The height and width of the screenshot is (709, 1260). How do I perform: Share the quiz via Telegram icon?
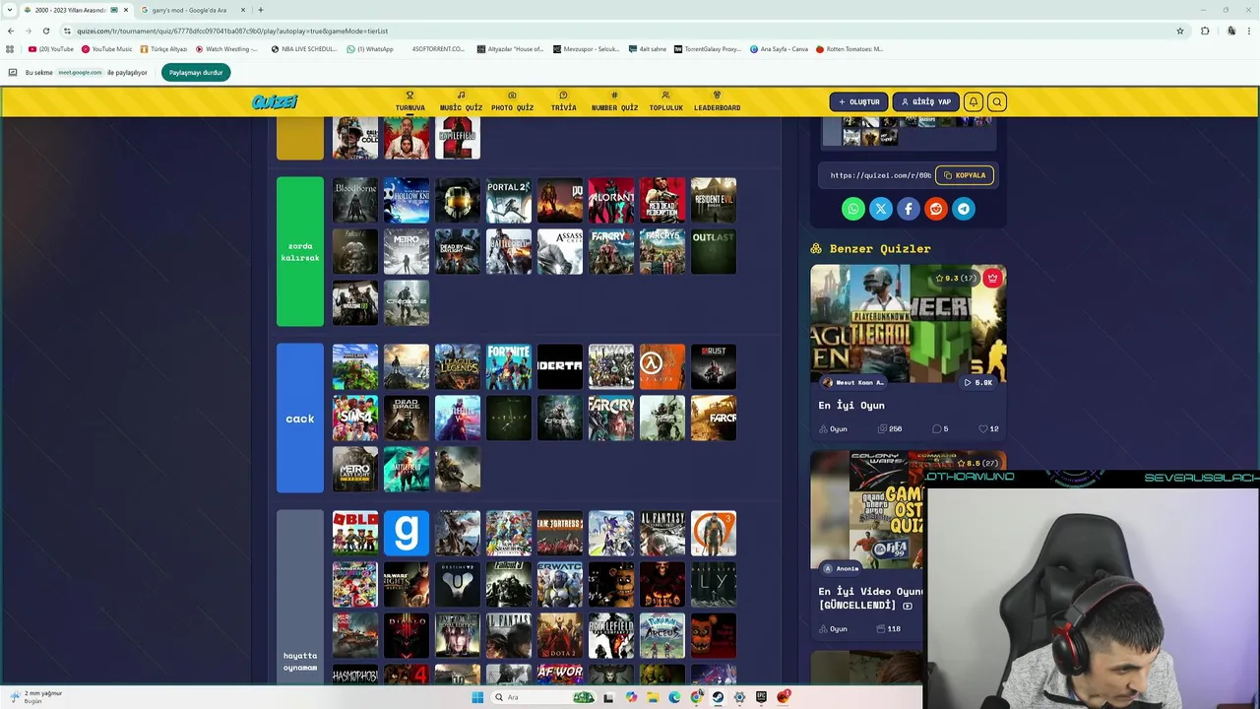964,209
